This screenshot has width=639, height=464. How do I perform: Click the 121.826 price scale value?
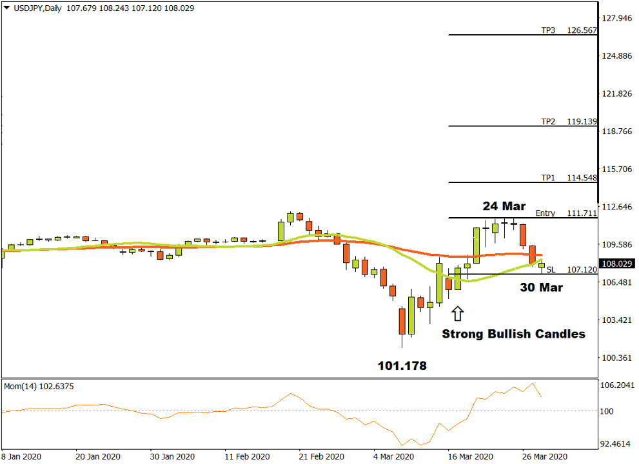[617, 93]
